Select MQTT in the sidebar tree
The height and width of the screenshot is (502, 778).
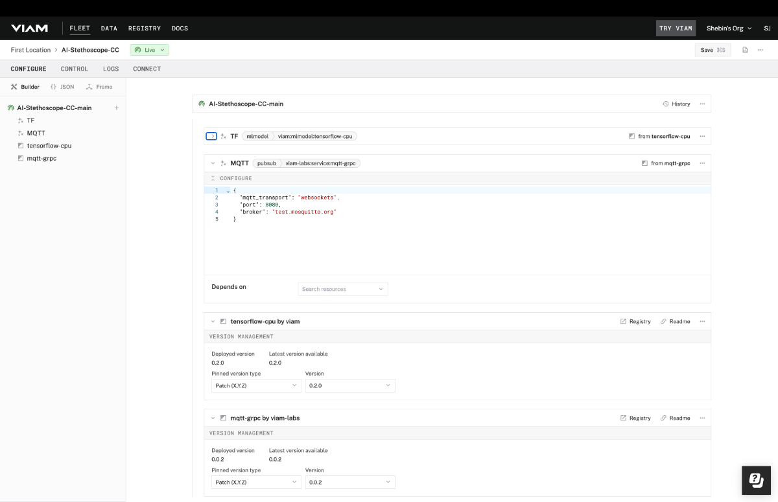coord(36,133)
